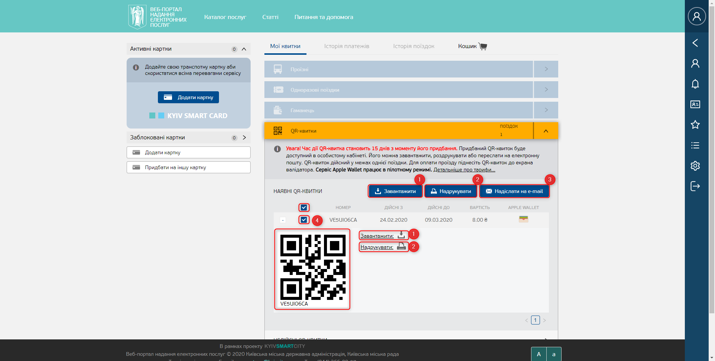Click the QR code image for VE5UIO6CA
Screen dimensions: 715x361
[x=312, y=267]
